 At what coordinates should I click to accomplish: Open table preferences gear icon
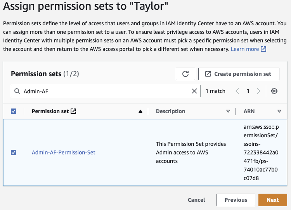point(274,91)
